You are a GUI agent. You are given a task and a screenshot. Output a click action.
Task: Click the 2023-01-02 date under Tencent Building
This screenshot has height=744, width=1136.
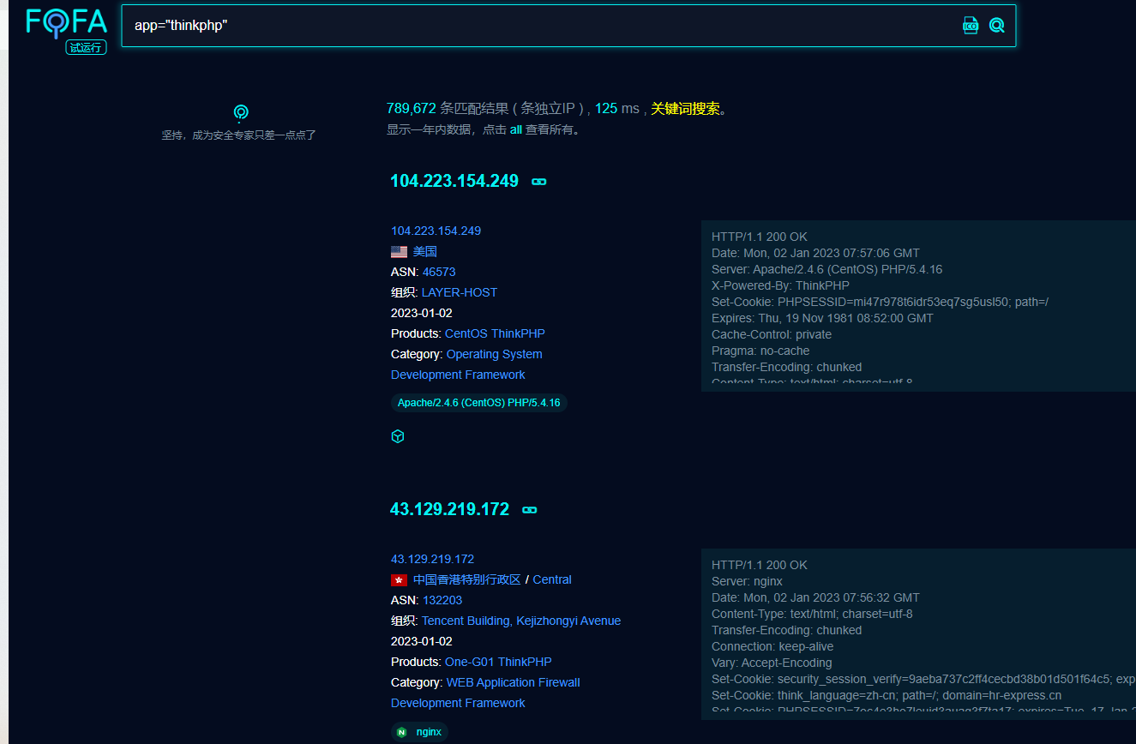[422, 641]
